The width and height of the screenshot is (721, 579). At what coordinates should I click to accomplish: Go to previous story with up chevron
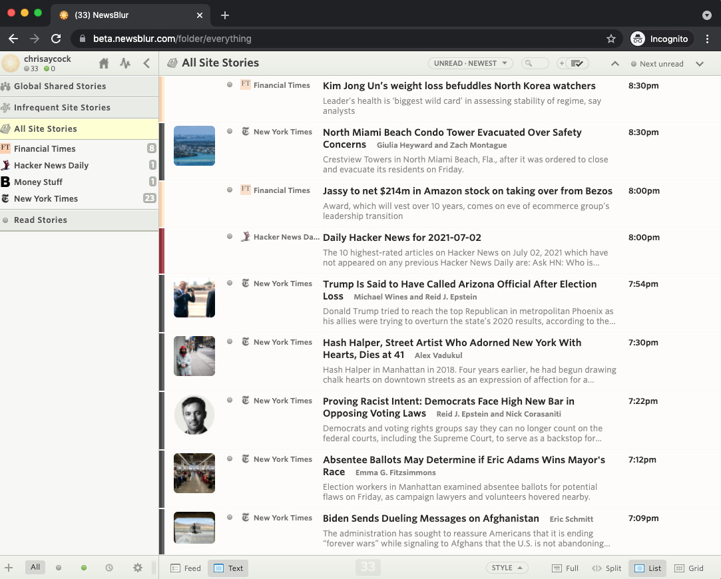tap(614, 64)
